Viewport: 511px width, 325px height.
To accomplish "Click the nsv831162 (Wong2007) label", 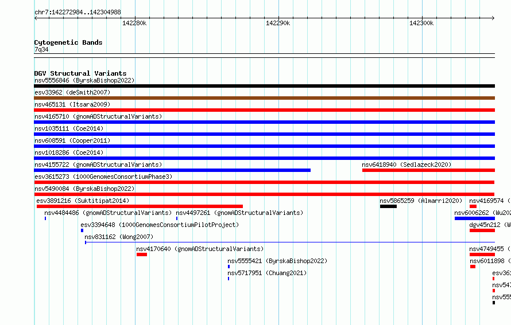I will pyautogui.click(x=119, y=237).
